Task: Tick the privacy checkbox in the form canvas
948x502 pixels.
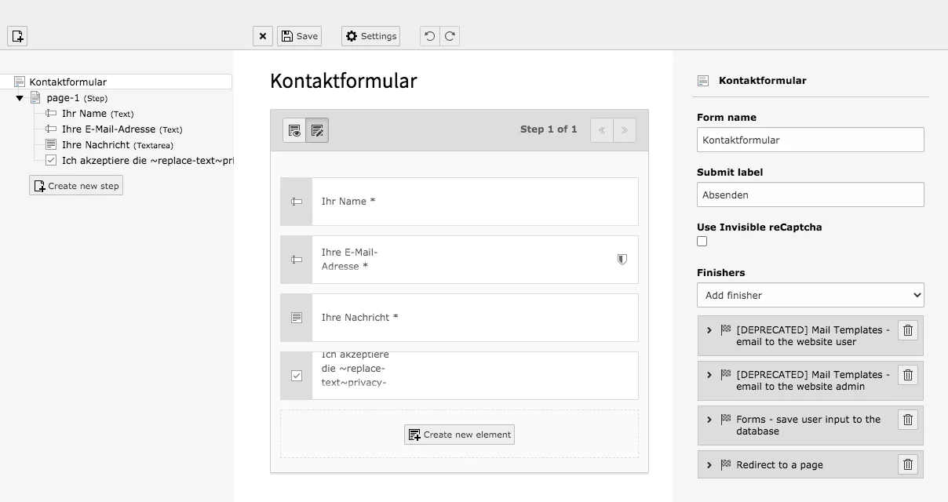Action: coord(296,376)
